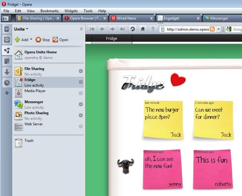Click the pink note 'This is fun'
This screenshot has width=242, height=196.
coord(213,169)
